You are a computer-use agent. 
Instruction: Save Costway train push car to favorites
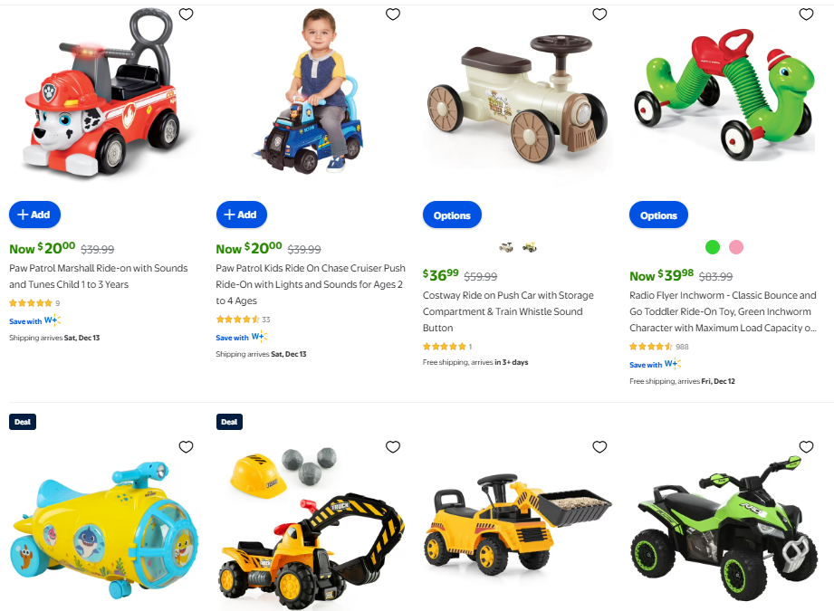pyautogui.click(x=599, y=14)
